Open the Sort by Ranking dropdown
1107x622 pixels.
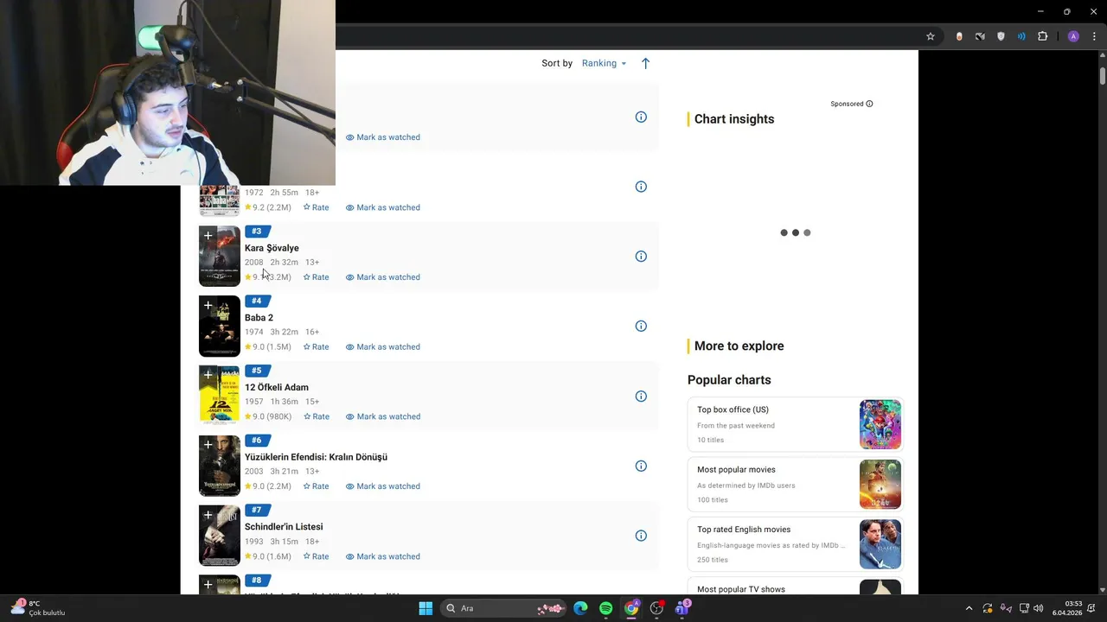tap(604, 63)
